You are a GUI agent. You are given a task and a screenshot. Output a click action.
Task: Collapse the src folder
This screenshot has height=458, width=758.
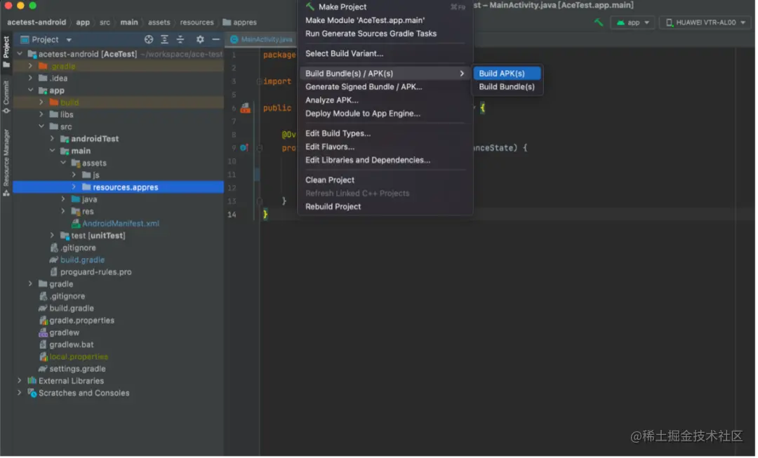41,126
